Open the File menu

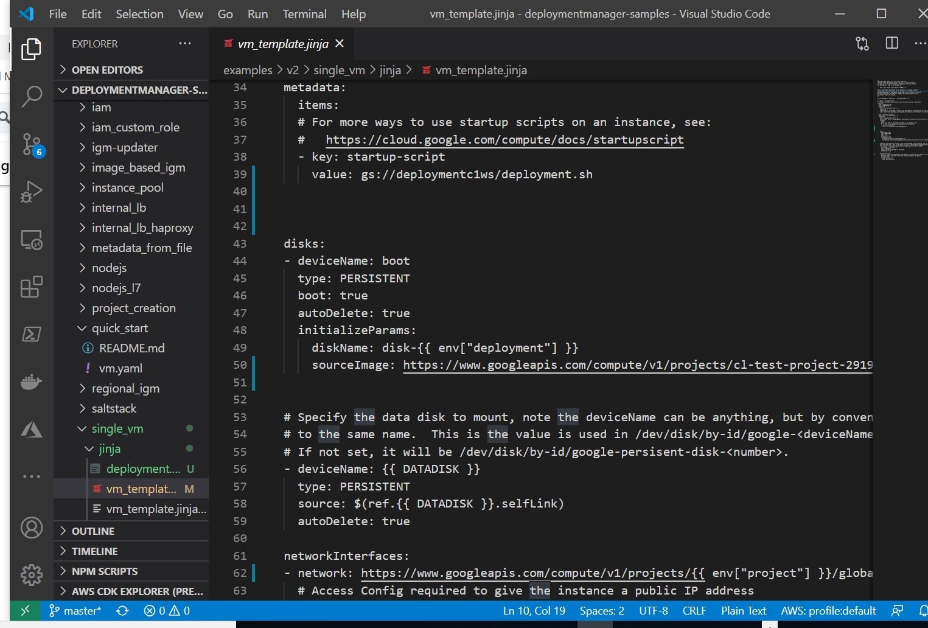[x=58, y=14]
